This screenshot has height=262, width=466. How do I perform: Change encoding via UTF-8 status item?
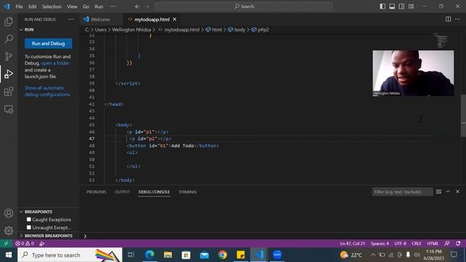pyautogui.click(x=400, y=243)
